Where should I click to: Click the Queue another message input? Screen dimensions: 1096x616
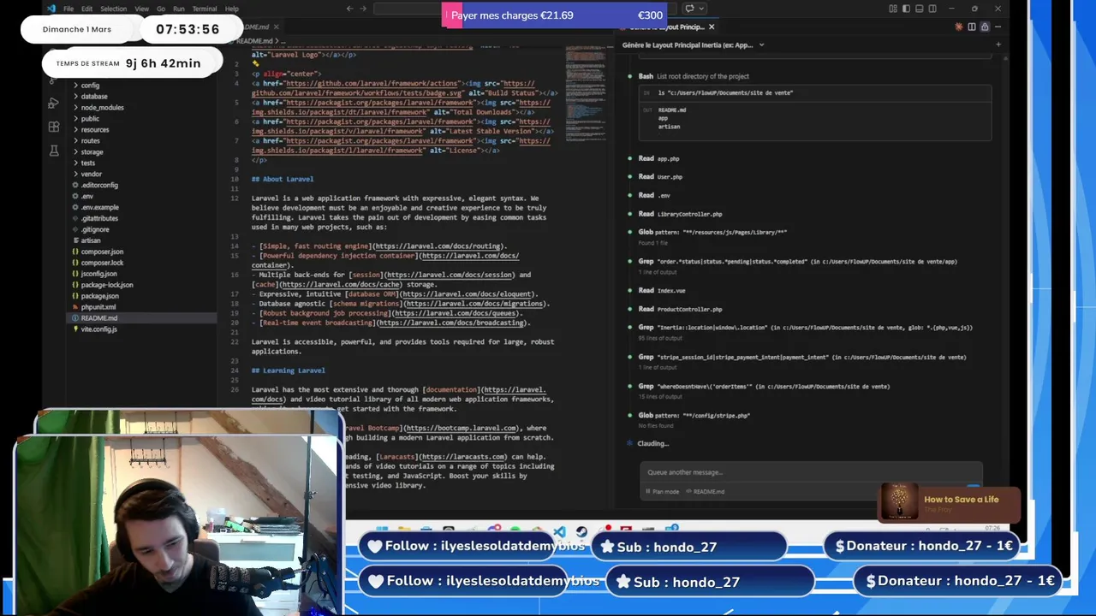809,472
